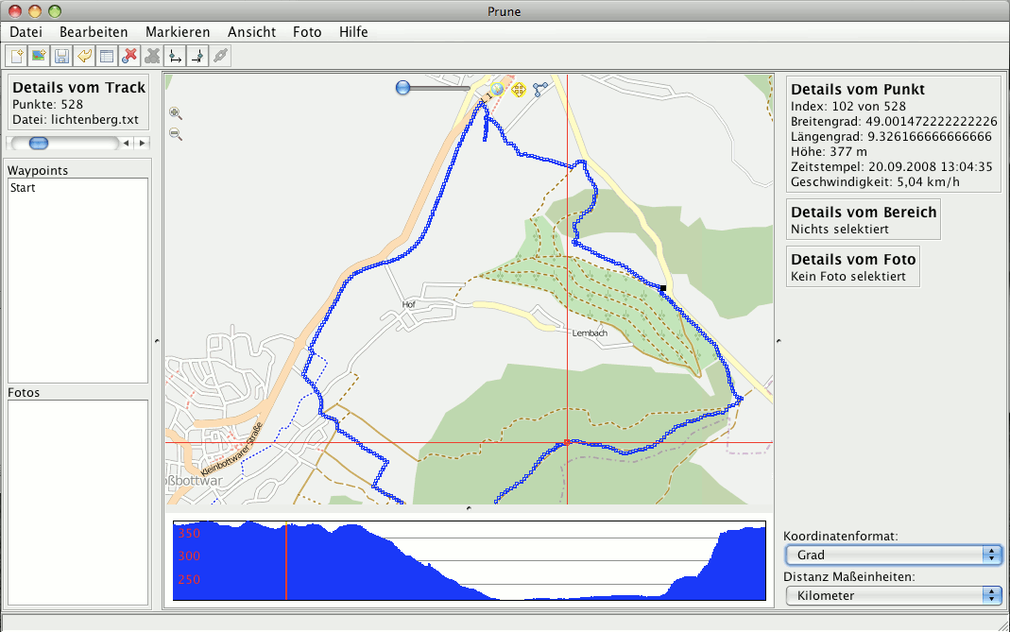Click the delete point red X icon
Viewport: 1010px width, 632px height.
click(x=130, y=56)
